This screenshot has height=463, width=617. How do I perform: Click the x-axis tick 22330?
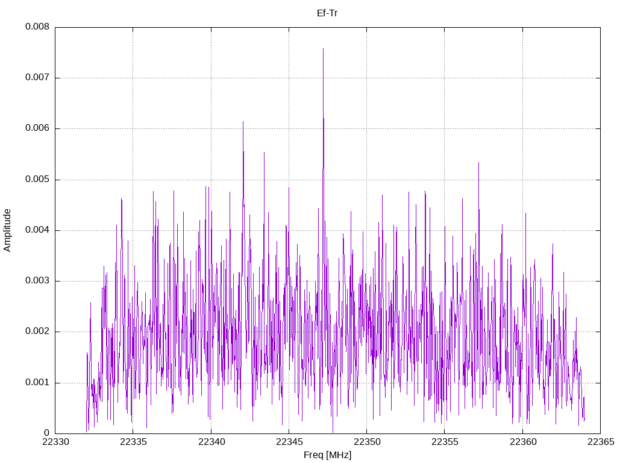click(x=55, y=442)
